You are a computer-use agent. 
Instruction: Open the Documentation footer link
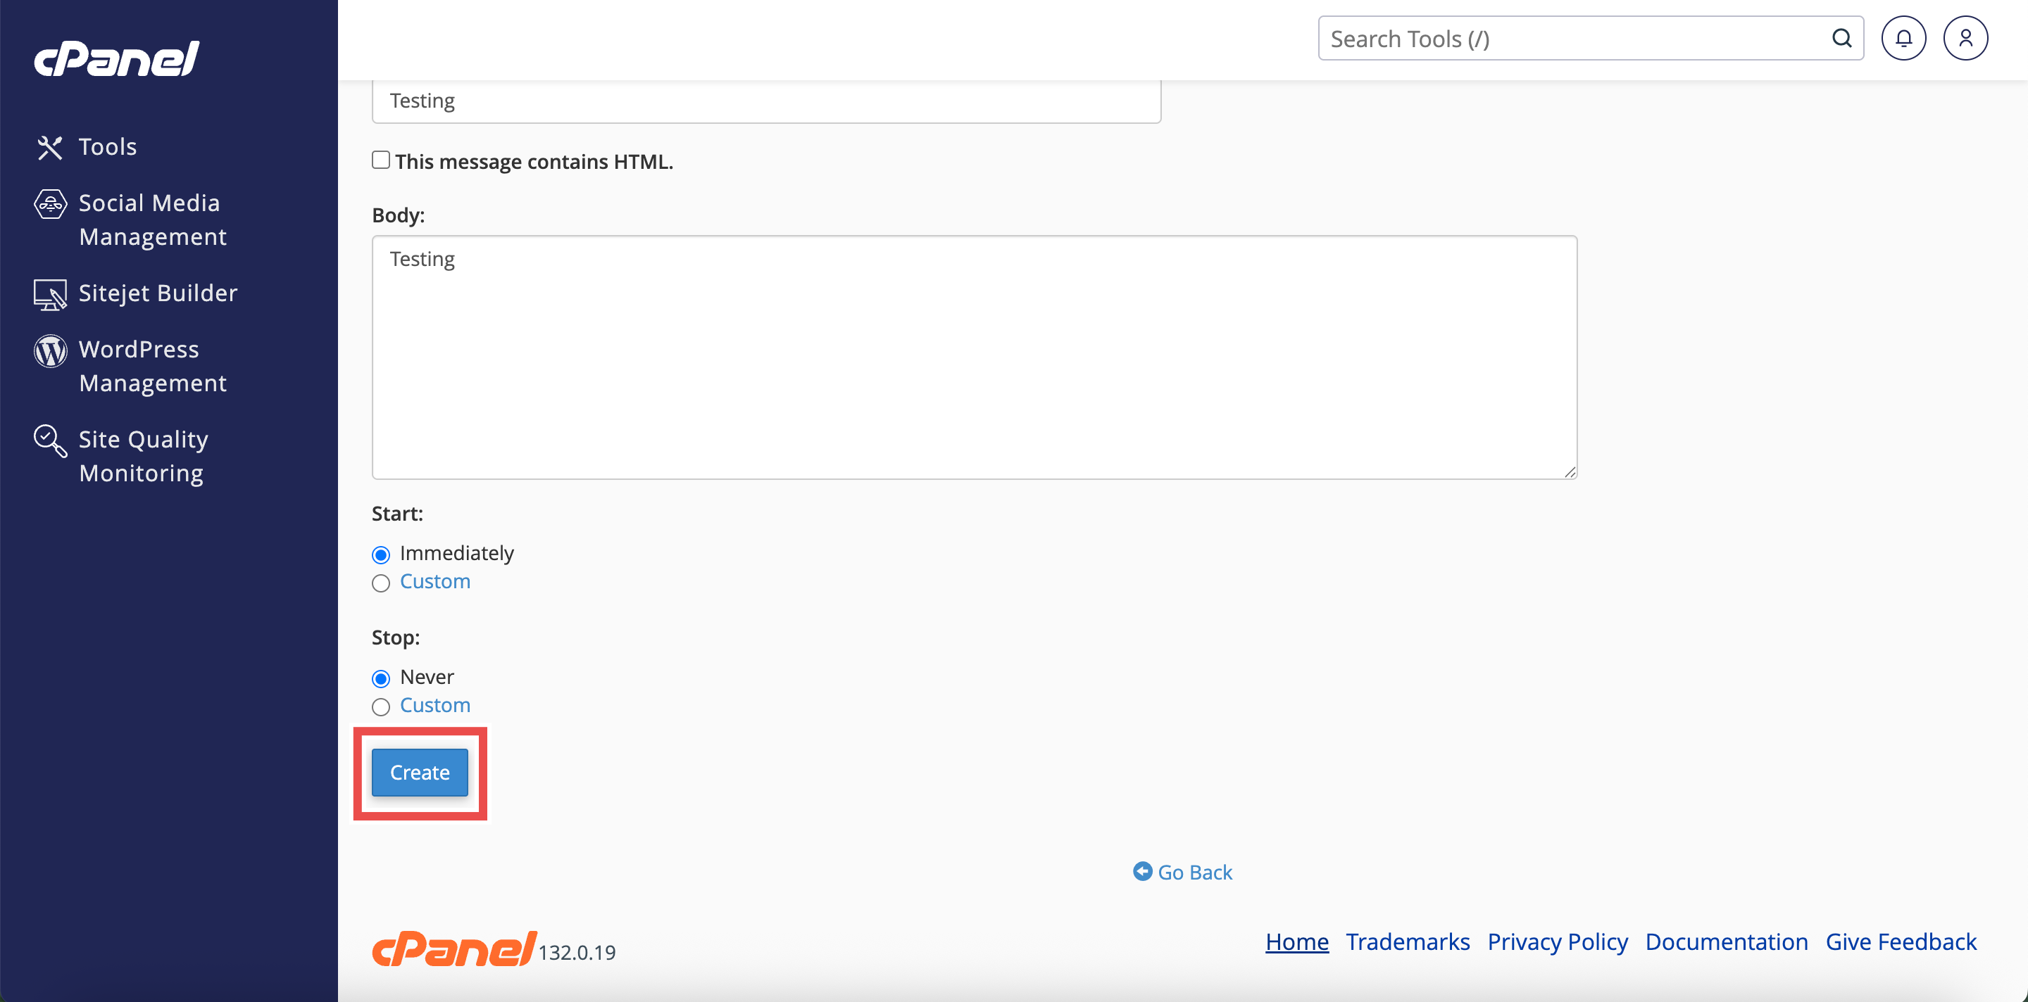[x=1726, y=942]
